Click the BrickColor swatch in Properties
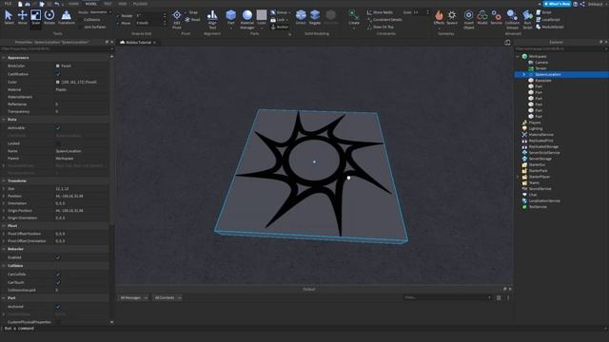This screenshot has height=342, width=609. click(x=58, y=66)
